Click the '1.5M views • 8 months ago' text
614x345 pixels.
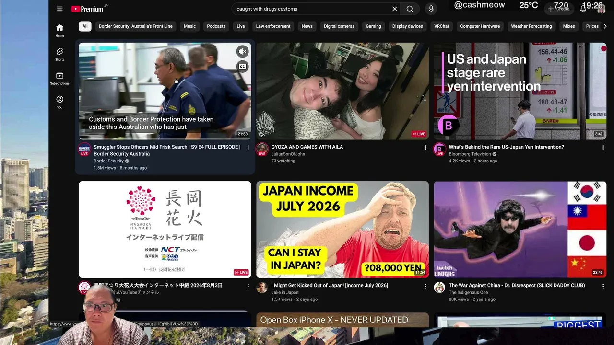(120, 168)
